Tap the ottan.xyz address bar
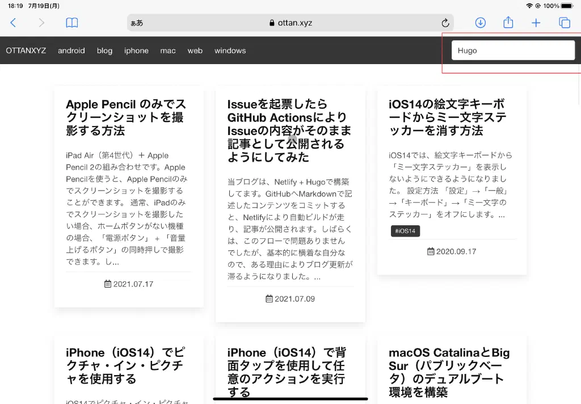The height and width of the screenshot is (404, 581). [290, 23]
